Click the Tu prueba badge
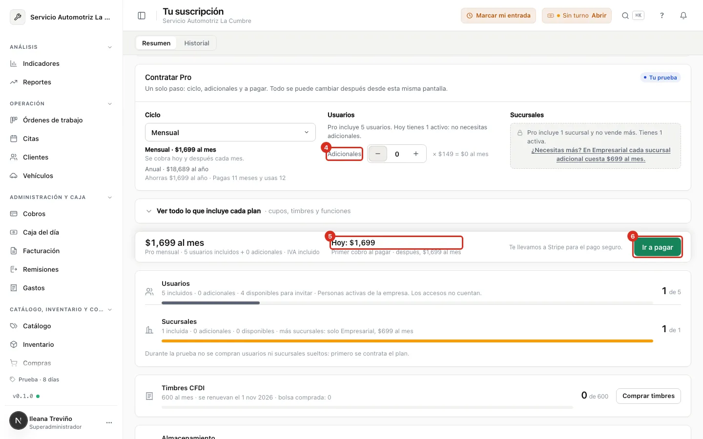The width and height of the screenshot is (703, 439). tap(660, 78)
